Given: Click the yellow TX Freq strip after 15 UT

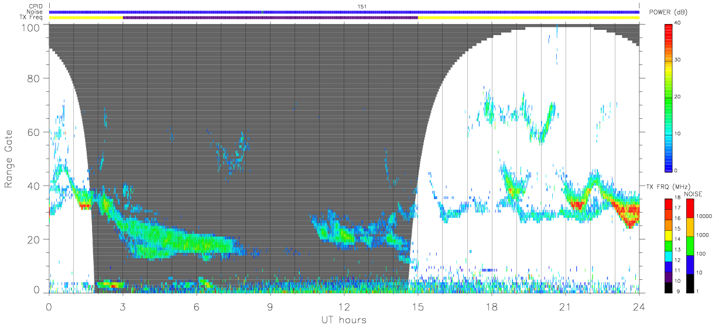Looking at the screenshot, I should [528, 18].
